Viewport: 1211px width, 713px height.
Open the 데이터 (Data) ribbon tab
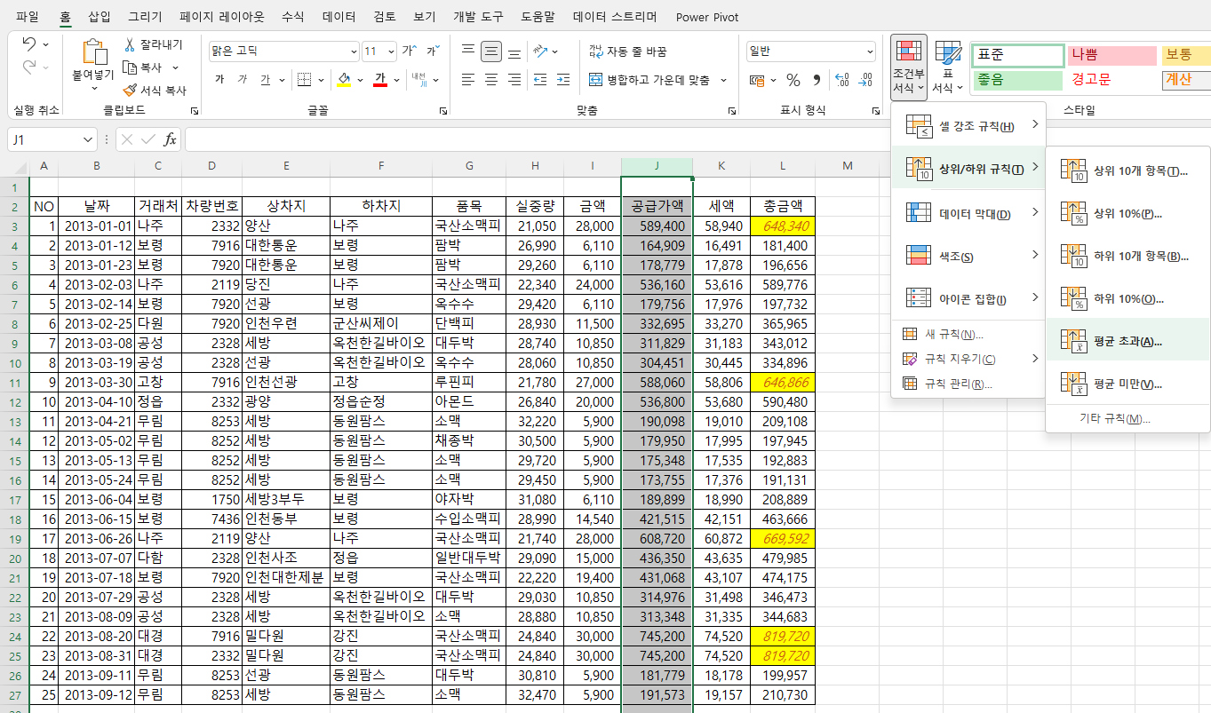point(339,17)
